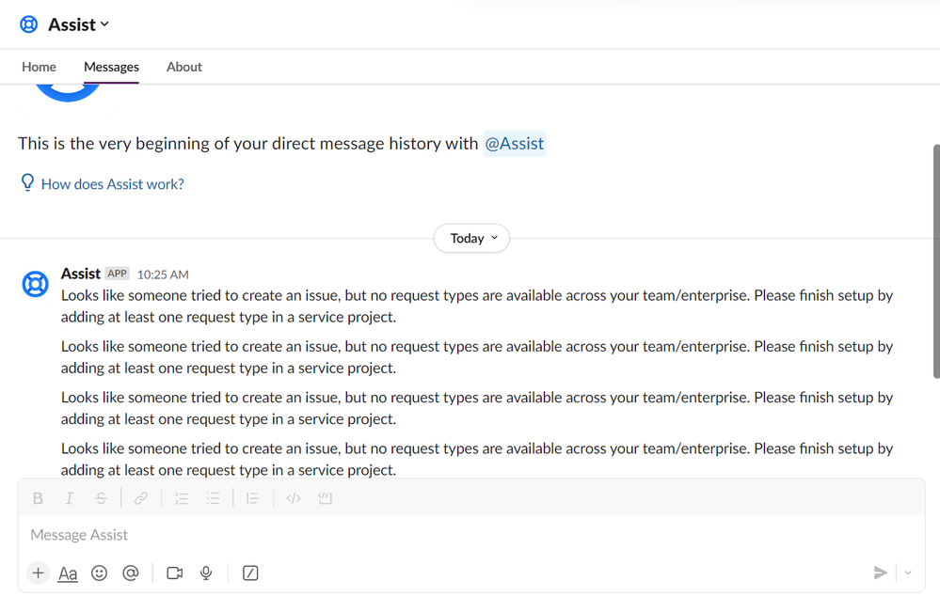Focus the Message Assist input field
The width and height of the screenshot is (940, 612).
click(471, 535)
